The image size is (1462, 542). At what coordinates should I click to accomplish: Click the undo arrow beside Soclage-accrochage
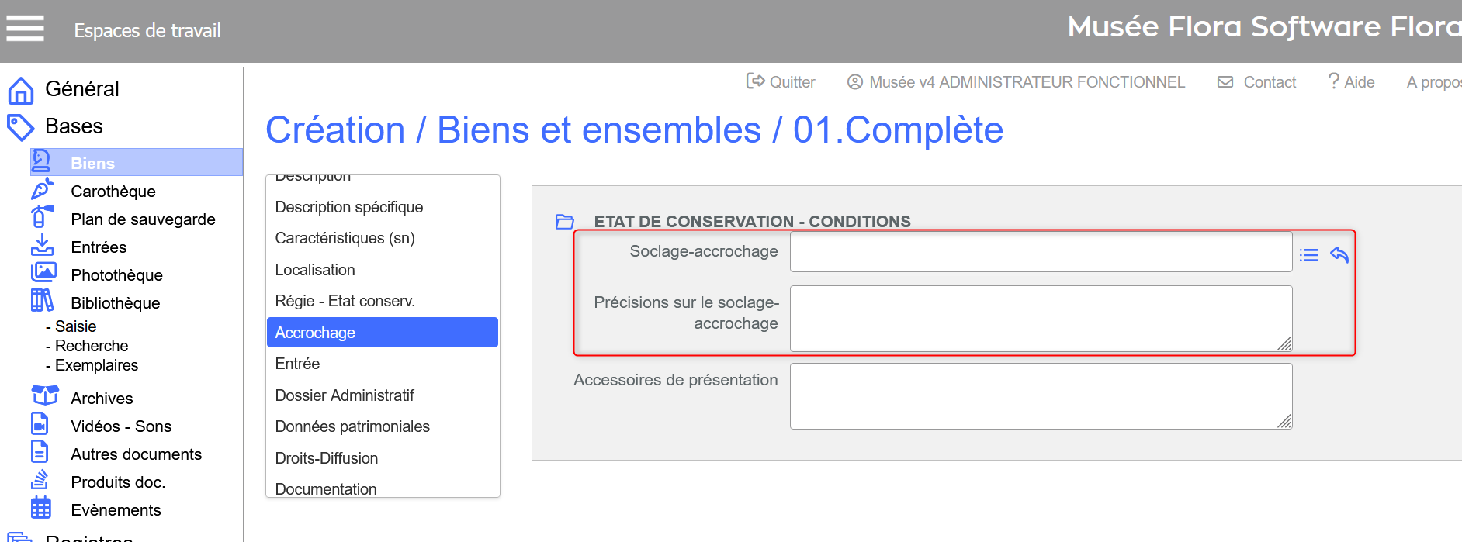(1339, 254)
